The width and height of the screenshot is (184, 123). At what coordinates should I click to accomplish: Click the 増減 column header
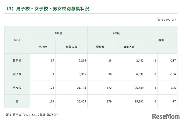(x=161, y=40)
